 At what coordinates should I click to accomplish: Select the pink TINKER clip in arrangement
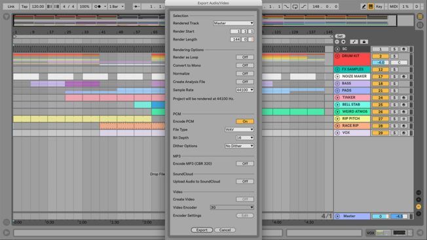[x=115, y=97]
